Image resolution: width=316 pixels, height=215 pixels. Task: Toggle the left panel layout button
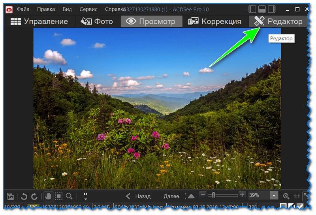(252, 9)
